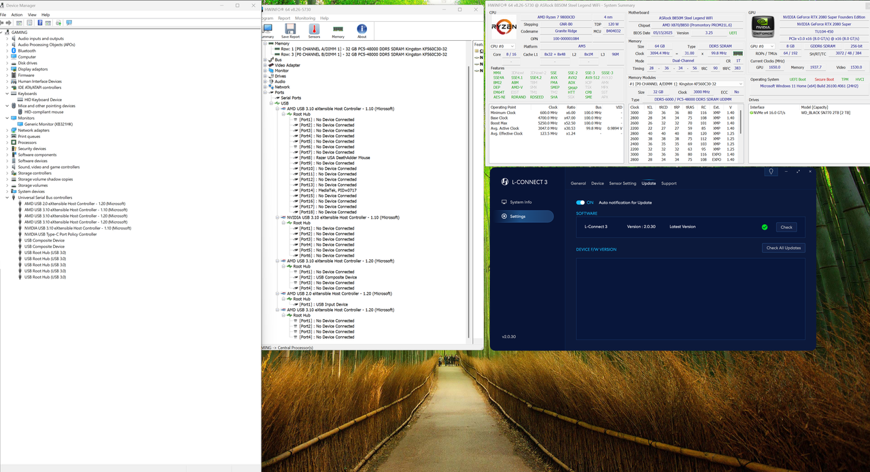
Task: Select USB Input Device port entry in HWiNFO
Action: 324,304
